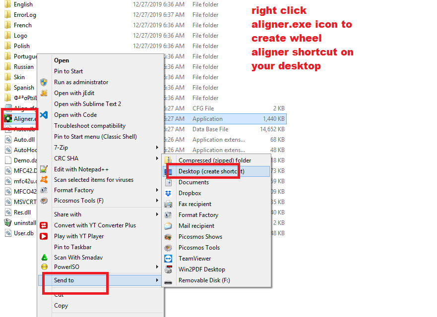Choose Desktop (create shortcut) option

pos(211,171)
